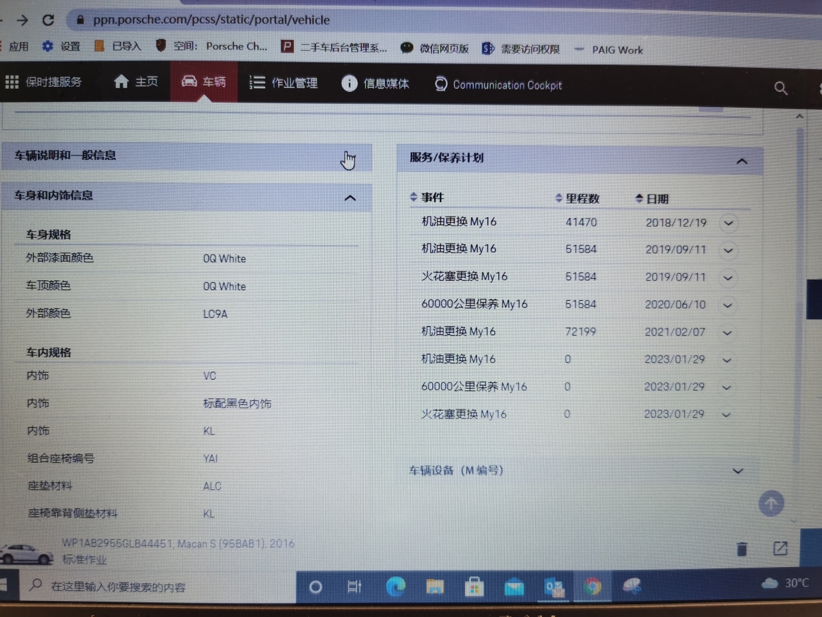Select 标配黑色内饰 text
Image resolution: width=822 pixels, height=617 pixels.
coord(237,404)
